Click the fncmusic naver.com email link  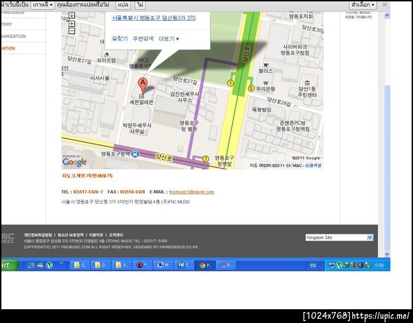pyautogui.click(x=191, y=191)
